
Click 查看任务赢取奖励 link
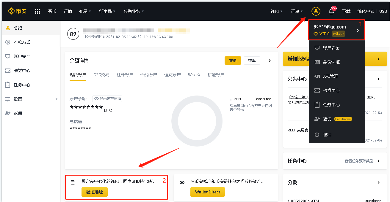(x=359, y=161)
